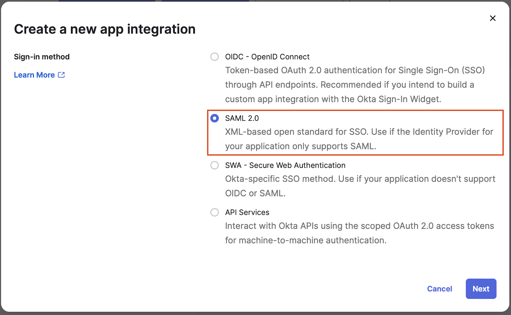Select the API Services radio button
The height and width of the screenshot is (315, 511).
215,212
